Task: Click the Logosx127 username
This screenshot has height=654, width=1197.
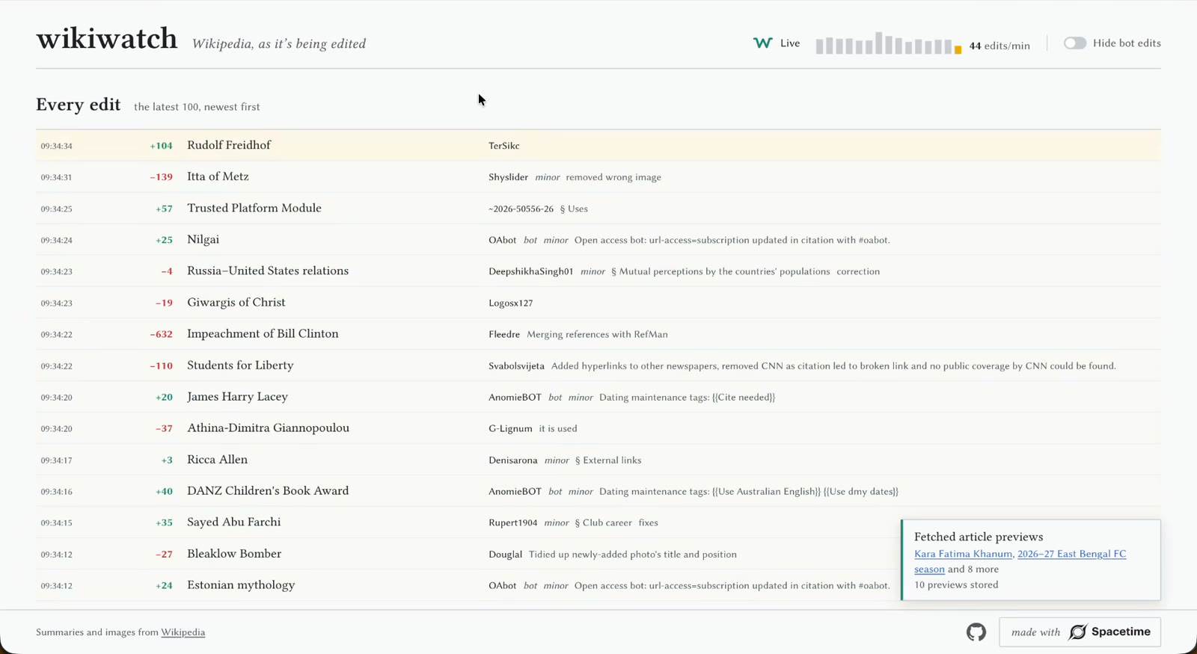Action: point(510,303)
